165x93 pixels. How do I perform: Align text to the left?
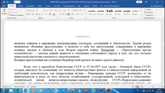click(x=61, y=14)
